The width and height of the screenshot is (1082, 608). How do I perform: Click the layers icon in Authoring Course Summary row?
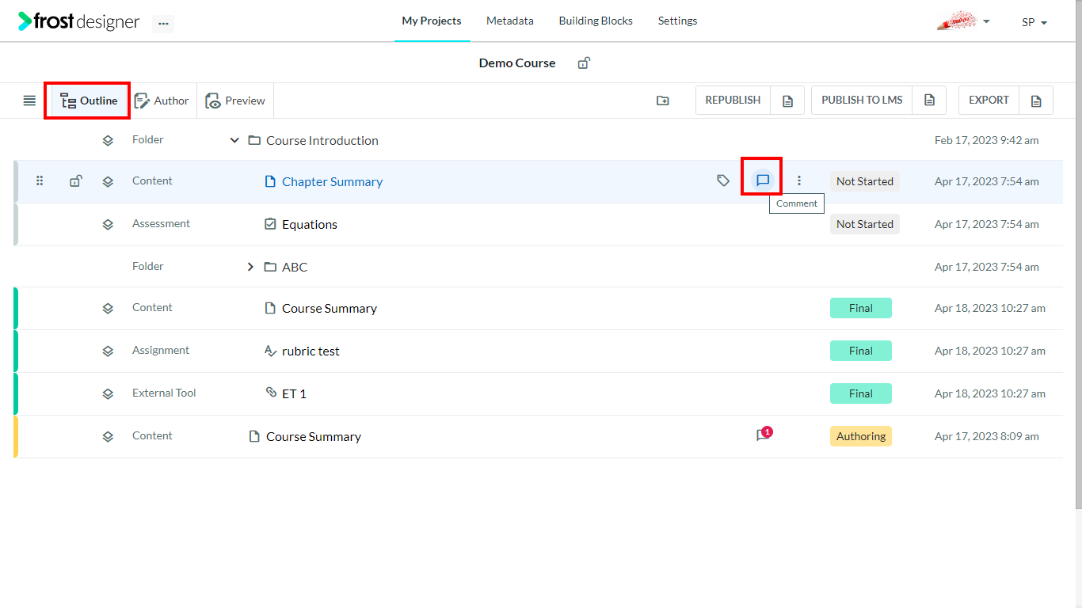coord(108,437)
